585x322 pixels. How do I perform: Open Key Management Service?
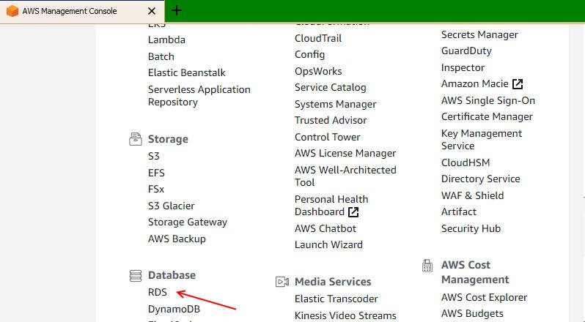(x=482, y=140)
